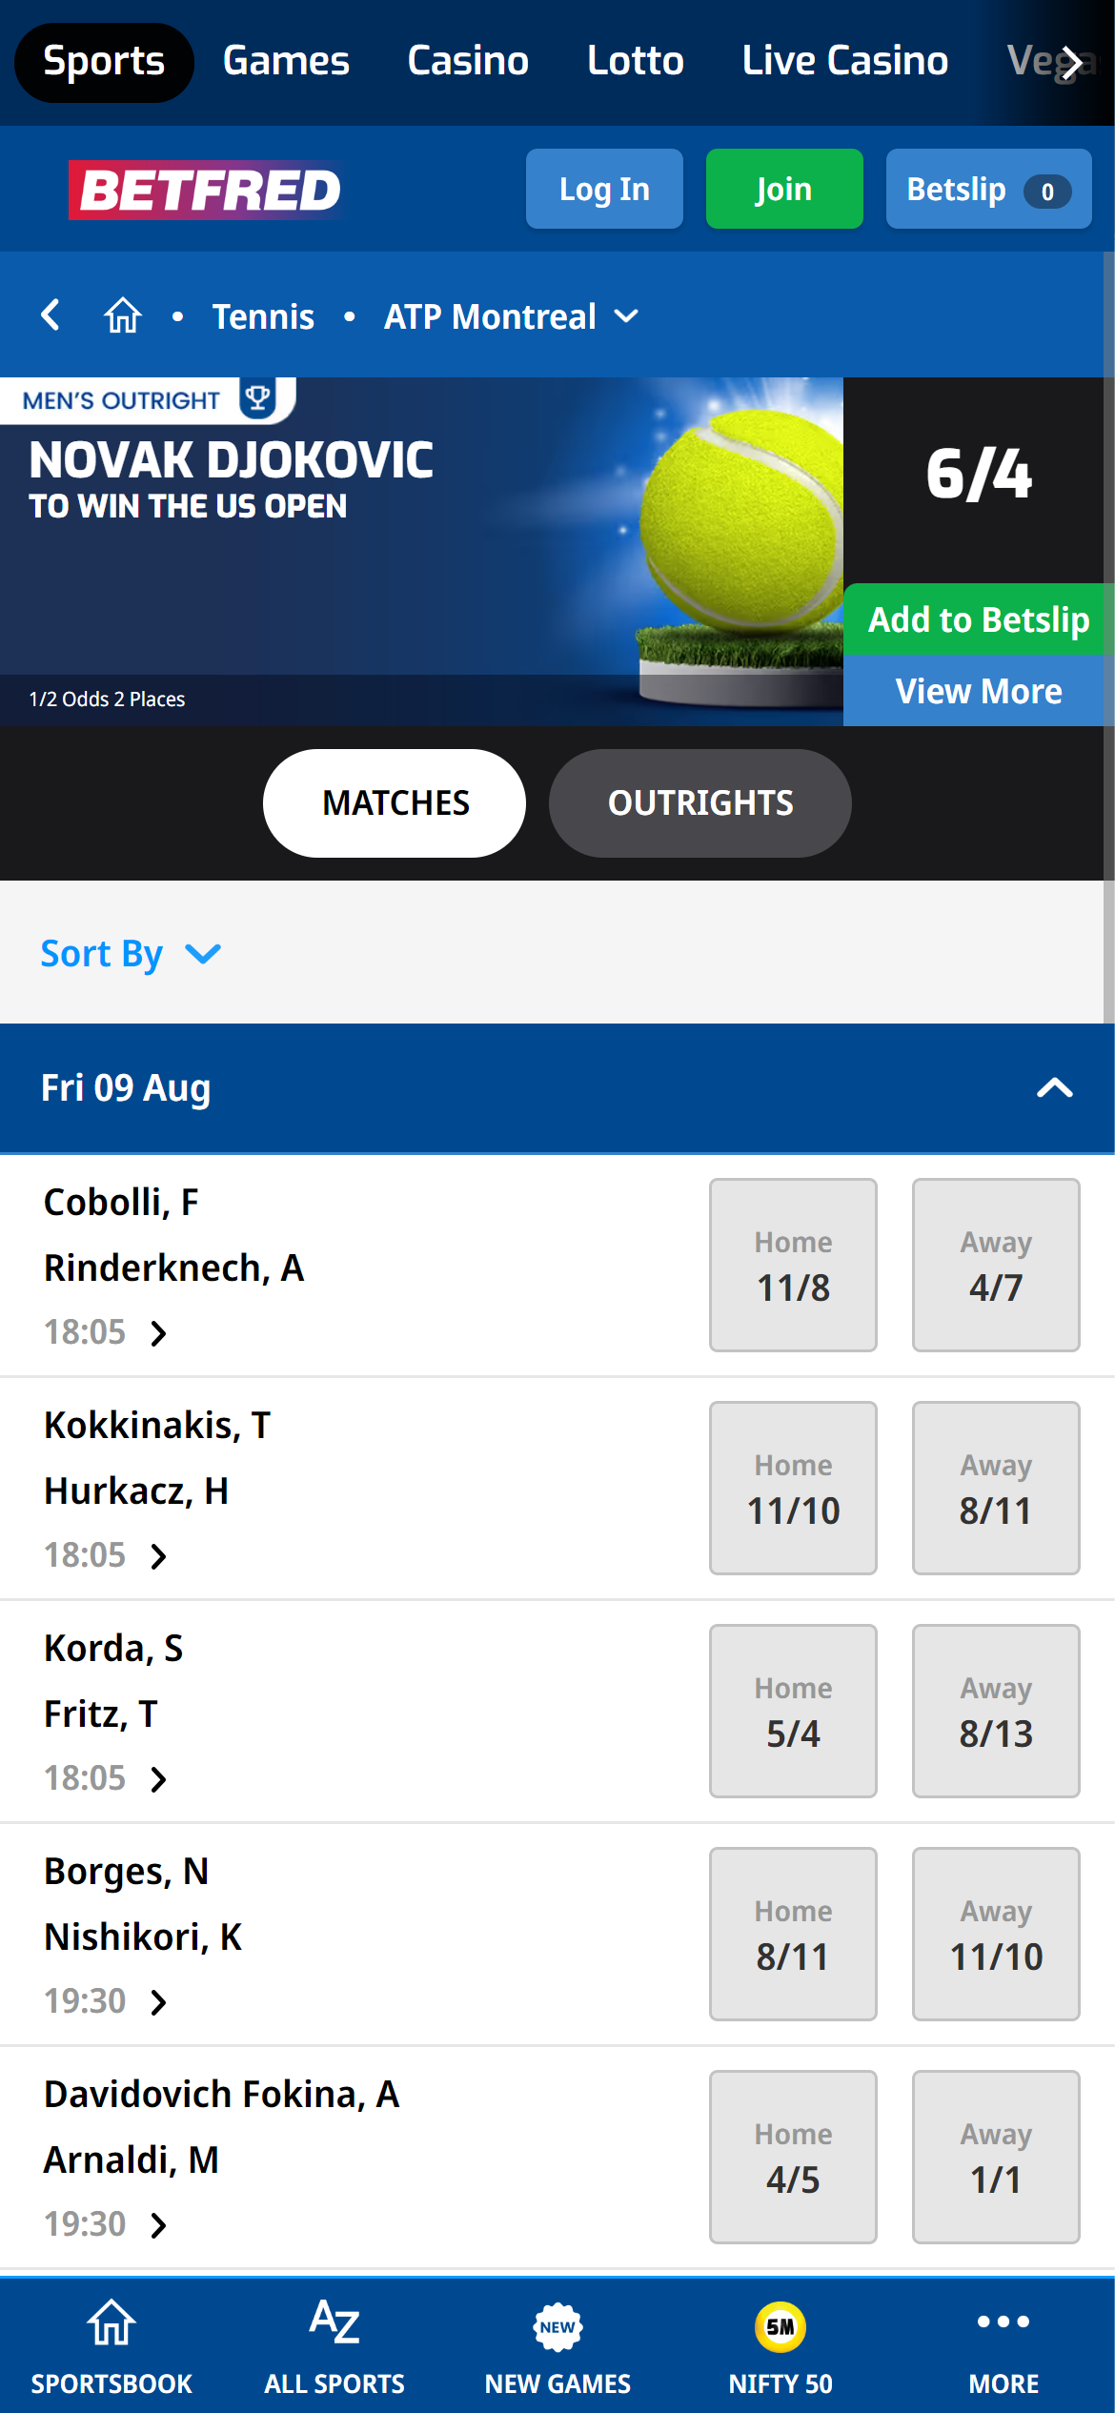Viewport: 1115px width, 2413px height.
Task: Click the trophy icon on the Men's Outright banner
Action: [255, 399]
